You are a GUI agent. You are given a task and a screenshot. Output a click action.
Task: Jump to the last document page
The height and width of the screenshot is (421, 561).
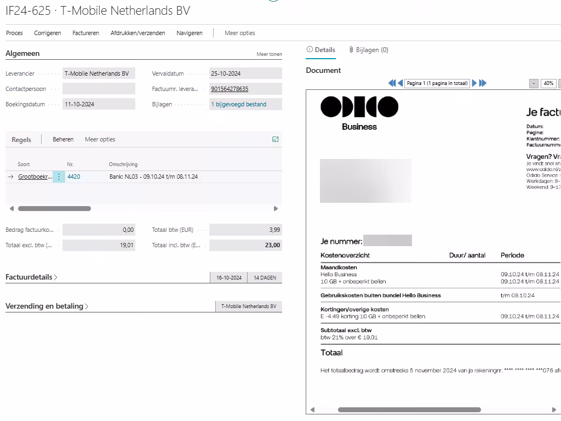(483, 83)
